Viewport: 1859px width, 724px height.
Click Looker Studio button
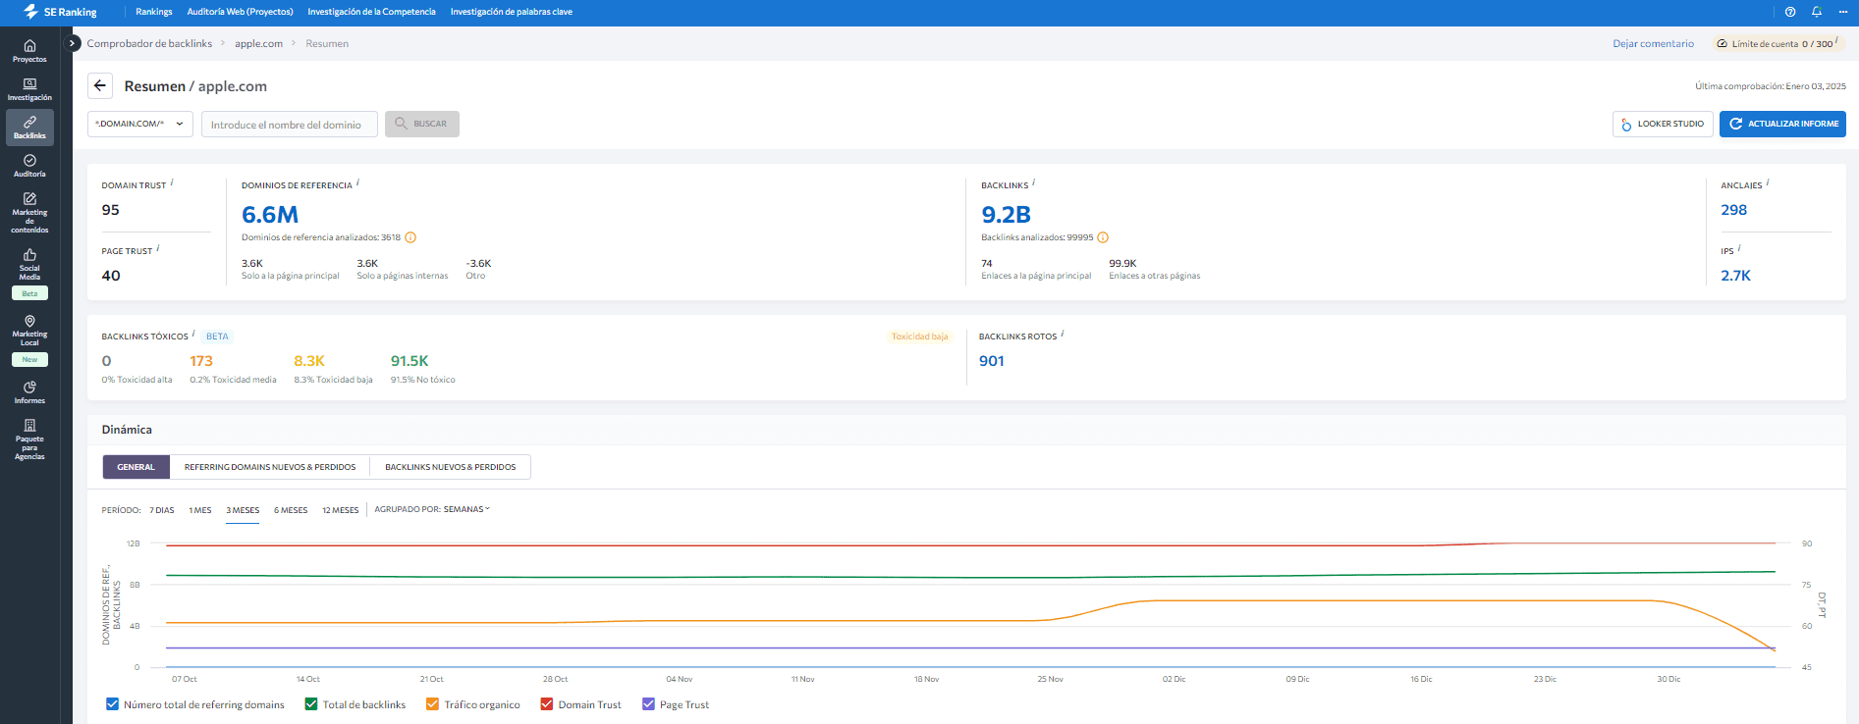[x=1663, y=124]
